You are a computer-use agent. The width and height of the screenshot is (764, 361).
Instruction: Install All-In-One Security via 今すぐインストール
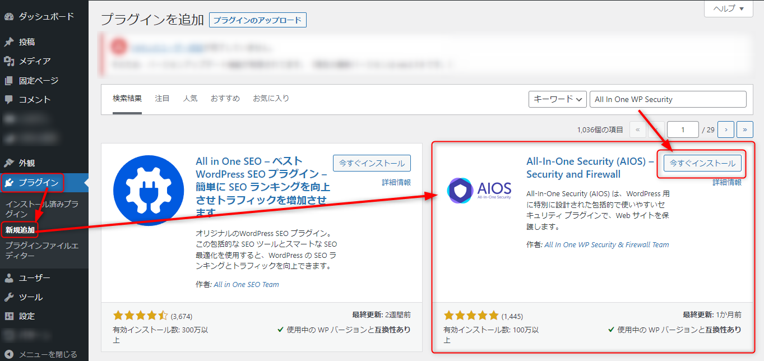pyautogui.click(x=701, y=163)
